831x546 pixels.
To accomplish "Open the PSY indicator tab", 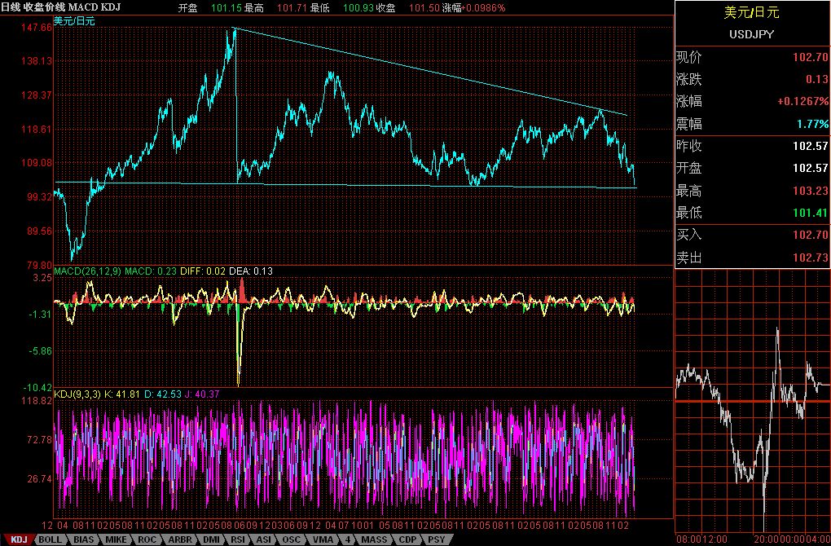I will click(x=437, y=539).
